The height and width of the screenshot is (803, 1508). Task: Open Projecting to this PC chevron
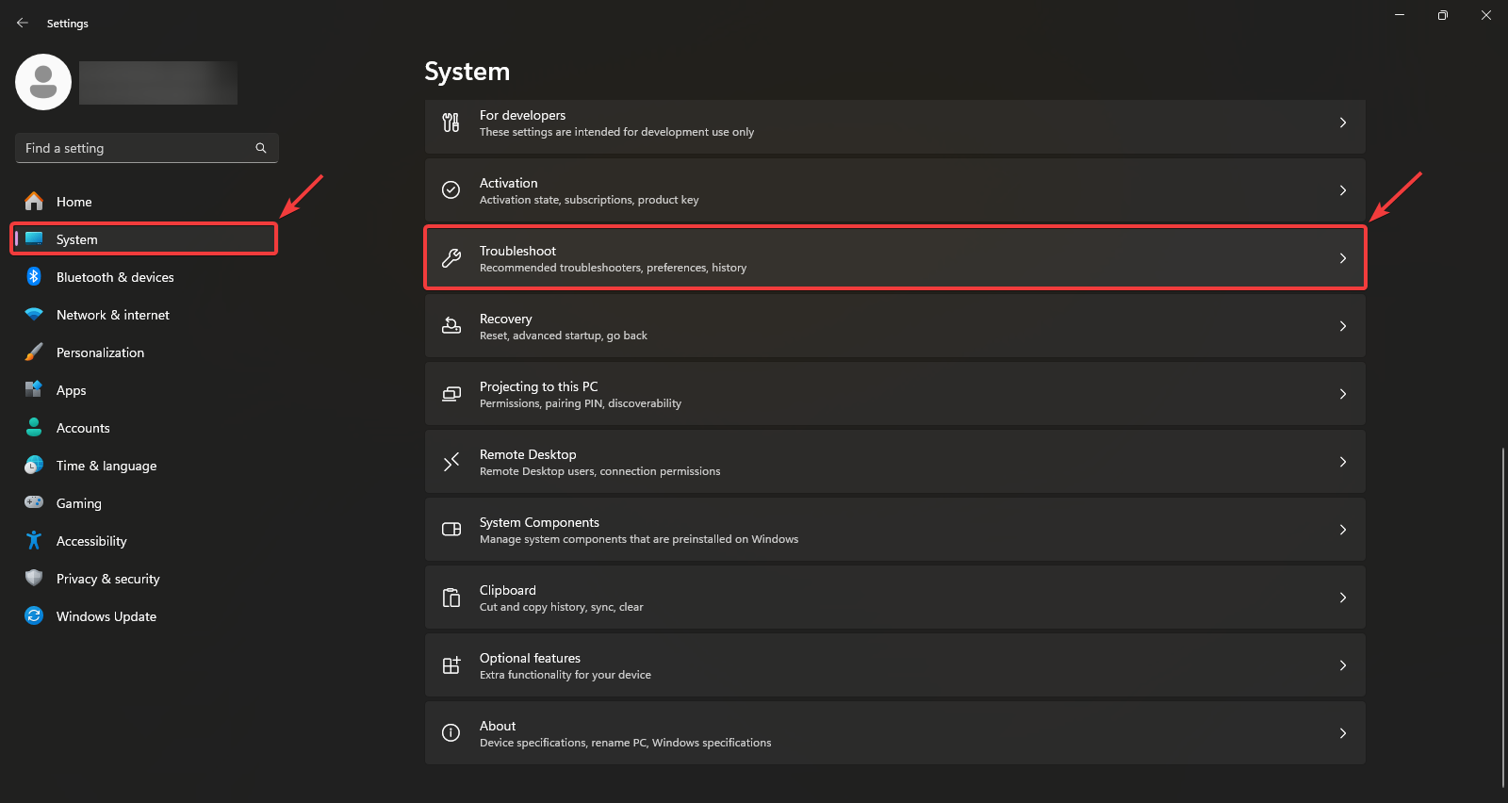(x=1343, y=394)
